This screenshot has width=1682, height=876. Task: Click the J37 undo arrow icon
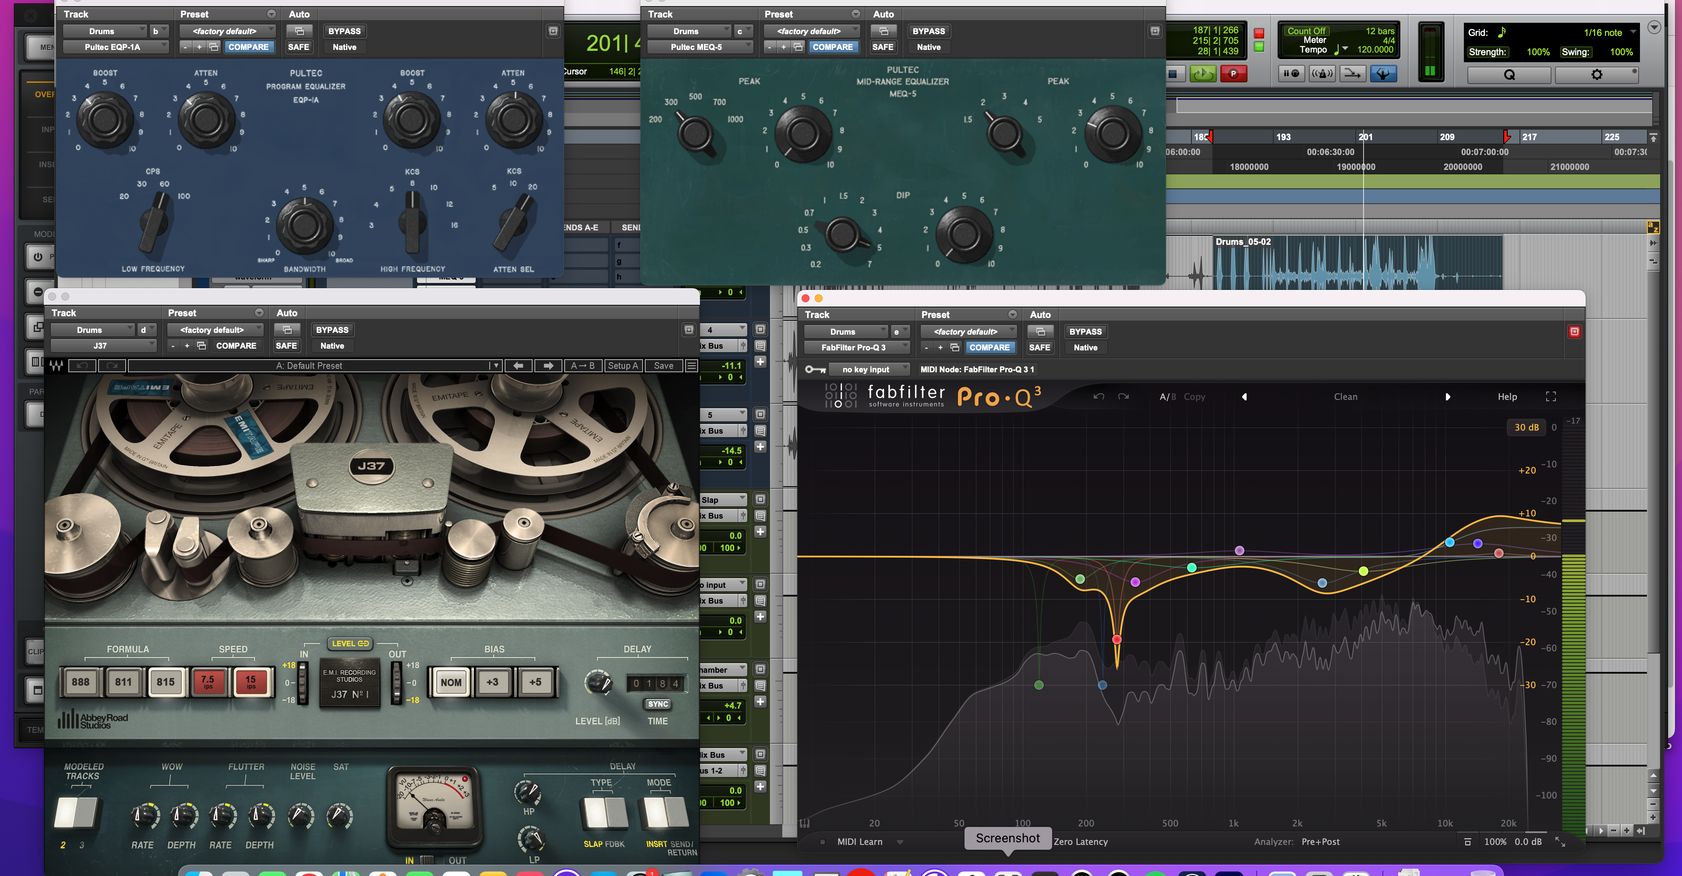(83, 366)
